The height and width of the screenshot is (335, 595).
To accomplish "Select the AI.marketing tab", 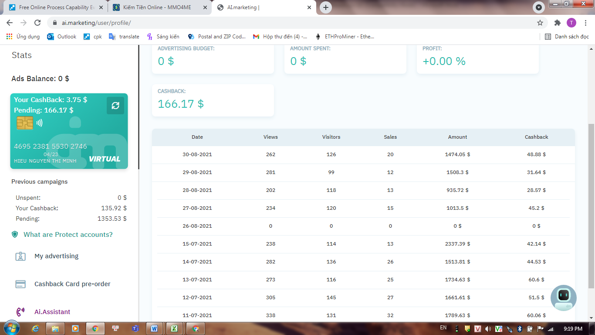I will click(x=264, y=7).
